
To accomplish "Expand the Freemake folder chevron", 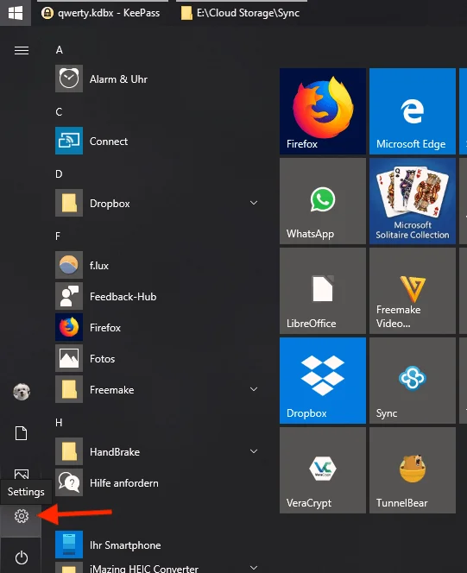I will tap(254, 389).
